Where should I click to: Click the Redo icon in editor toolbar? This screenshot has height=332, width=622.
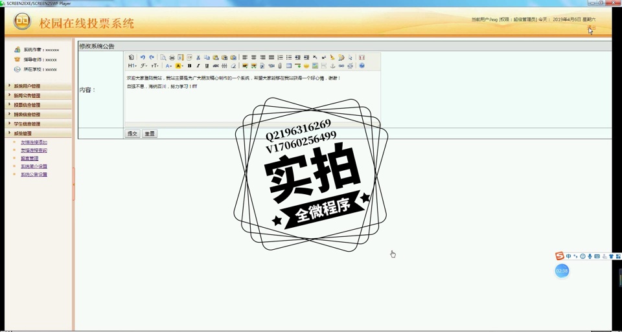(152, 58)
